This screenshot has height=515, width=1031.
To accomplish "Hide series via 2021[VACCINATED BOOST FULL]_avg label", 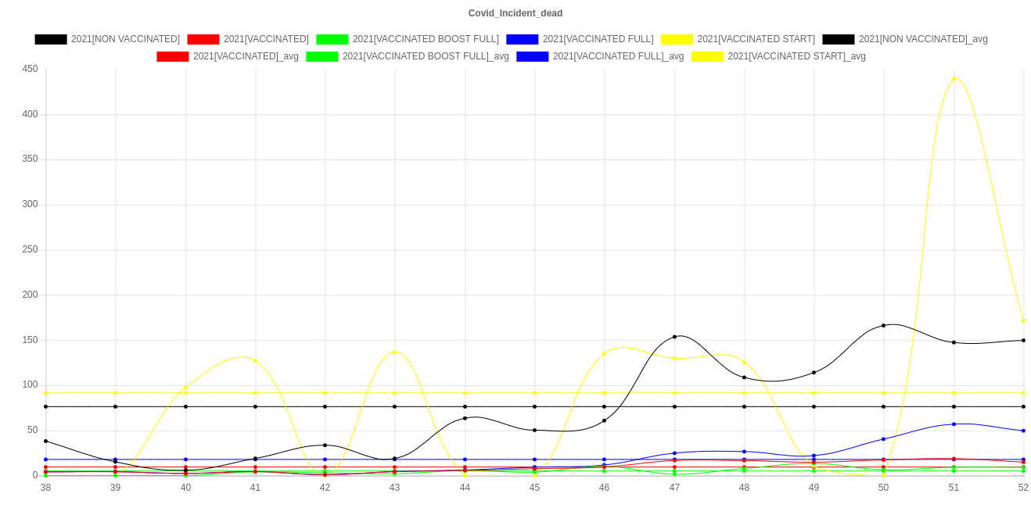I will 426,56.
